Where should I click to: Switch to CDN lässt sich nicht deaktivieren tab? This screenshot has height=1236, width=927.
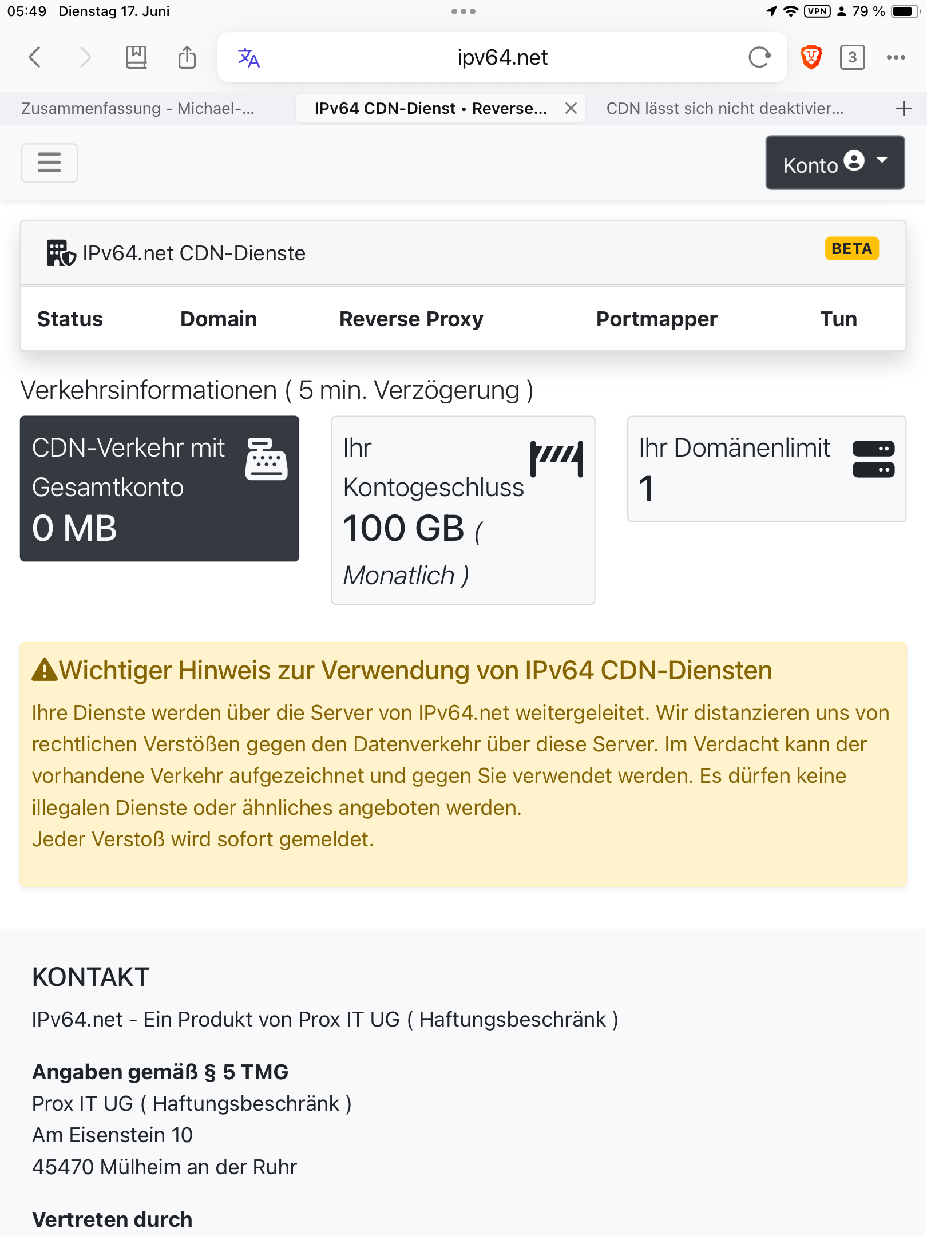click(725, 109)
